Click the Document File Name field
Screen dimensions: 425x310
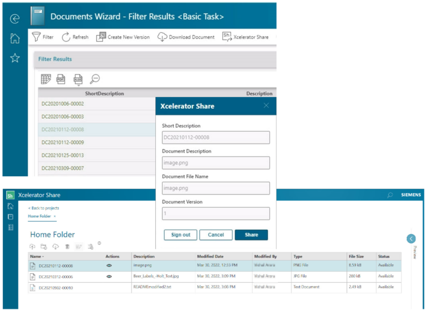point(216,188)
